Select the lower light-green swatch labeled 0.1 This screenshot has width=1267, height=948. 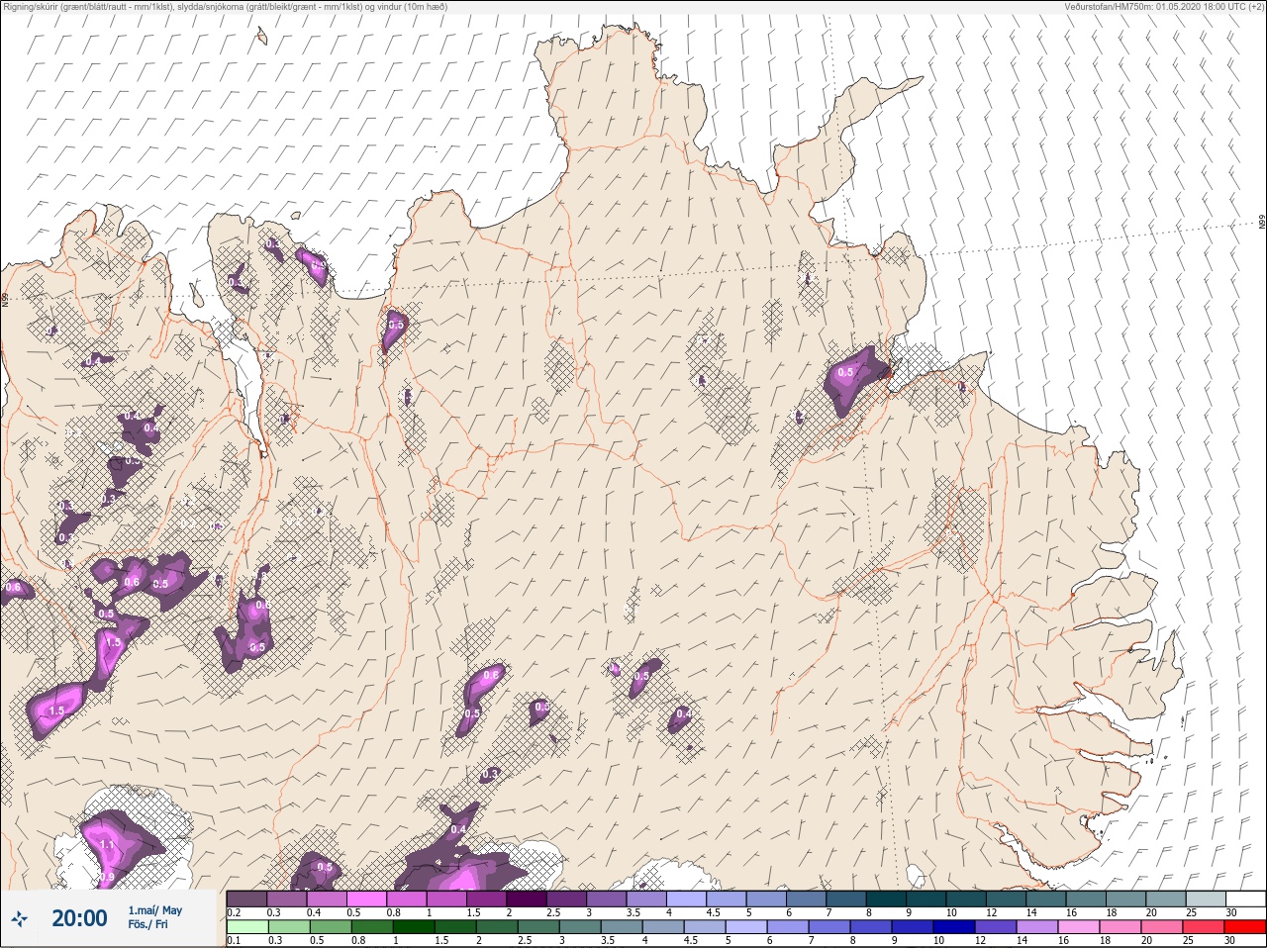point(246,927)
